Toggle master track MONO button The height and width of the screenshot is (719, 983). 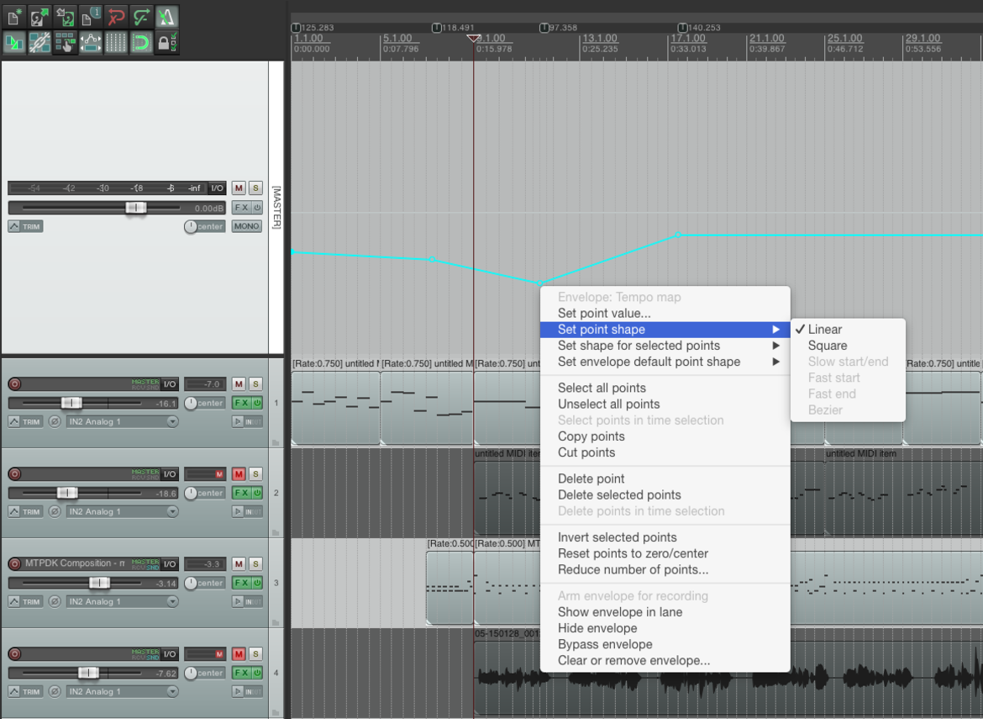(x=246, y=226)
